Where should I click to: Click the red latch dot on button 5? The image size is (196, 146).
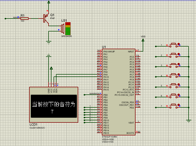[178, 85]
